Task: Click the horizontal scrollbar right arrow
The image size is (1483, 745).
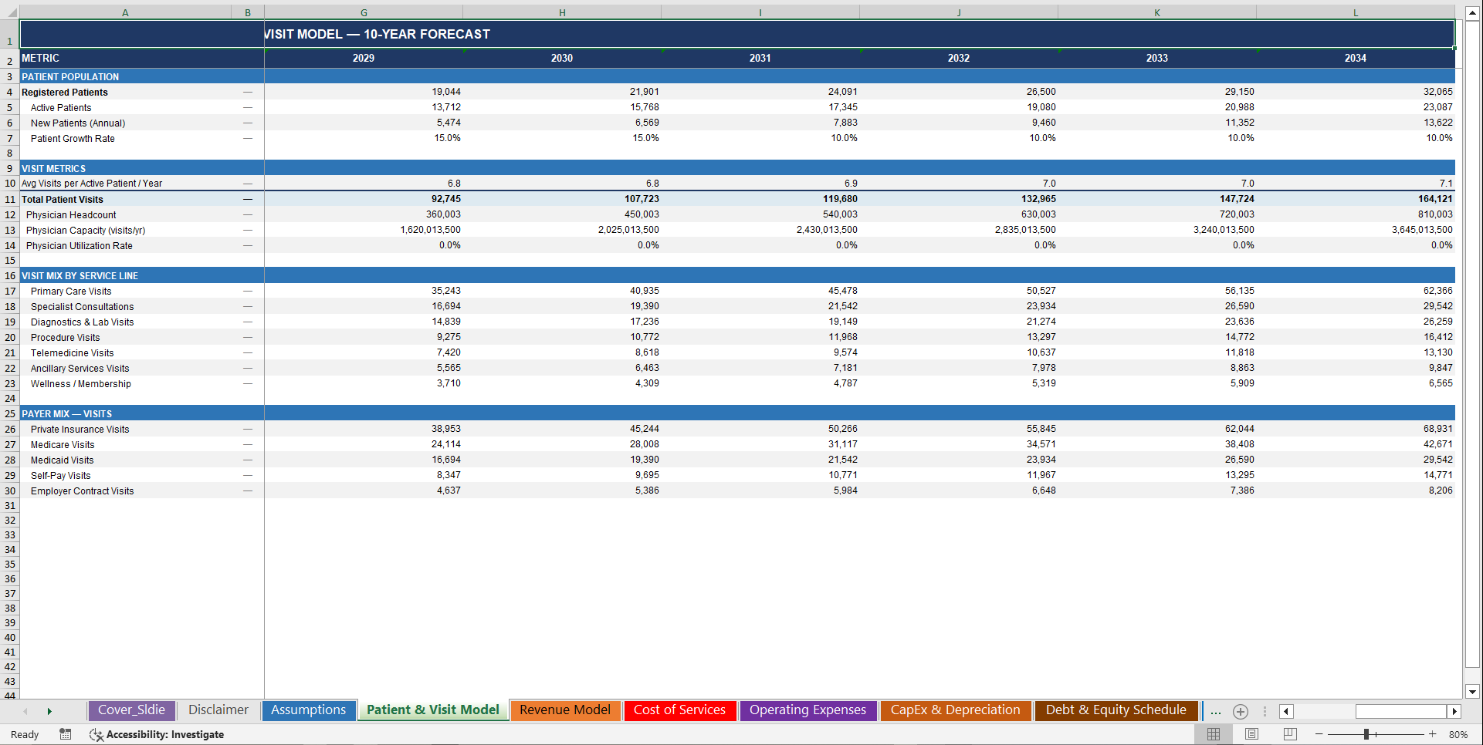Action: pyautogui.click(x=1455, y=711)
